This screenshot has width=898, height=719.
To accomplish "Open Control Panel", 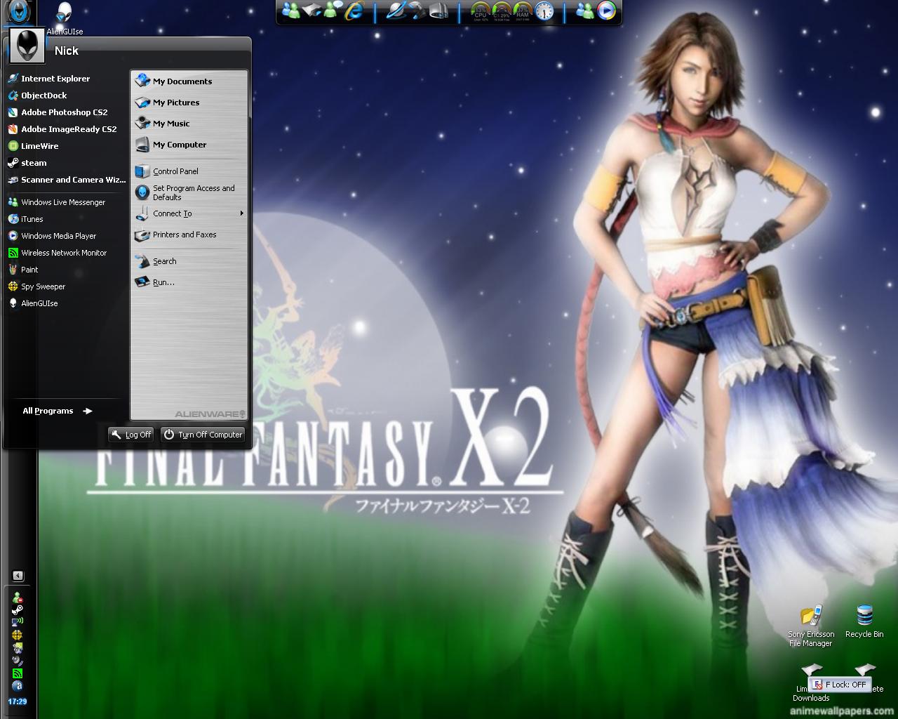I will (x=189, y=171).
